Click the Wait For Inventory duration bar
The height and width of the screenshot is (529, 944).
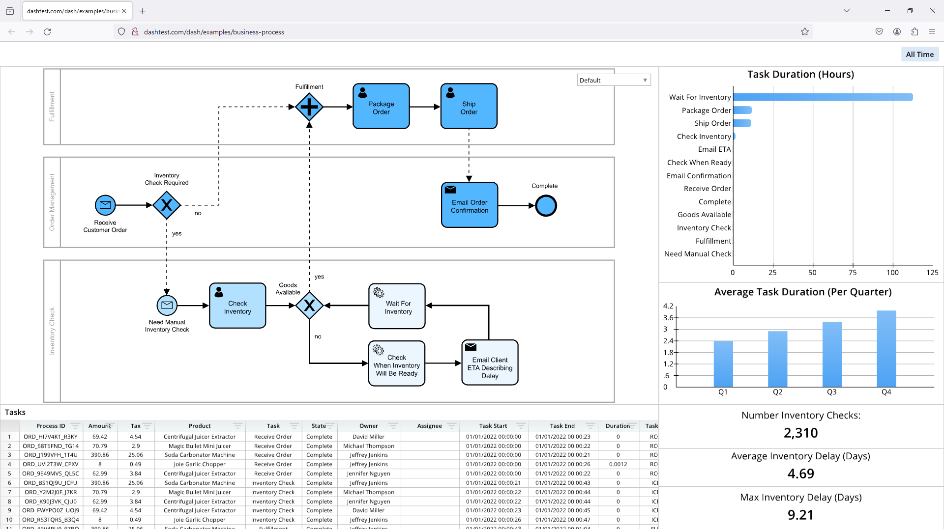coord(823,97)
